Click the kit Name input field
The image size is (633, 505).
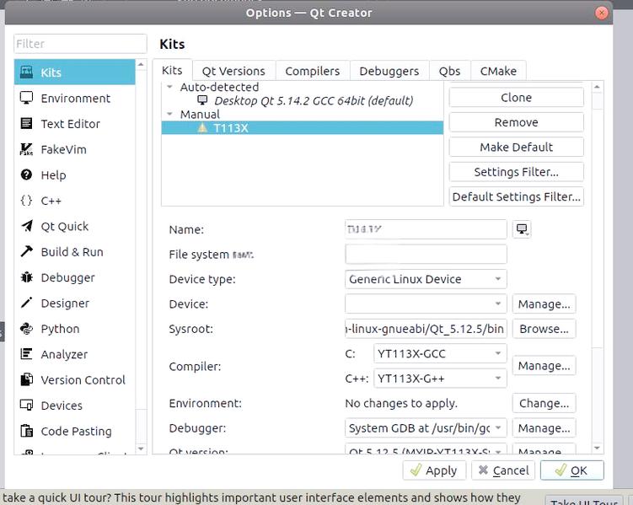click(x=426, y=229)
